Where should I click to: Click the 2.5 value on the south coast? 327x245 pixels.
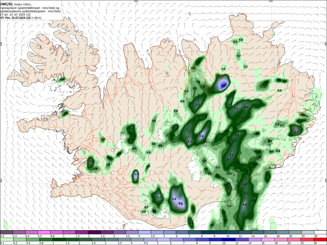(191, 223)
